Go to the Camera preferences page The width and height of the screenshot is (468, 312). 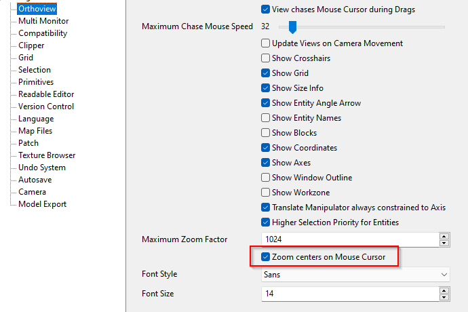coord(33,192)
